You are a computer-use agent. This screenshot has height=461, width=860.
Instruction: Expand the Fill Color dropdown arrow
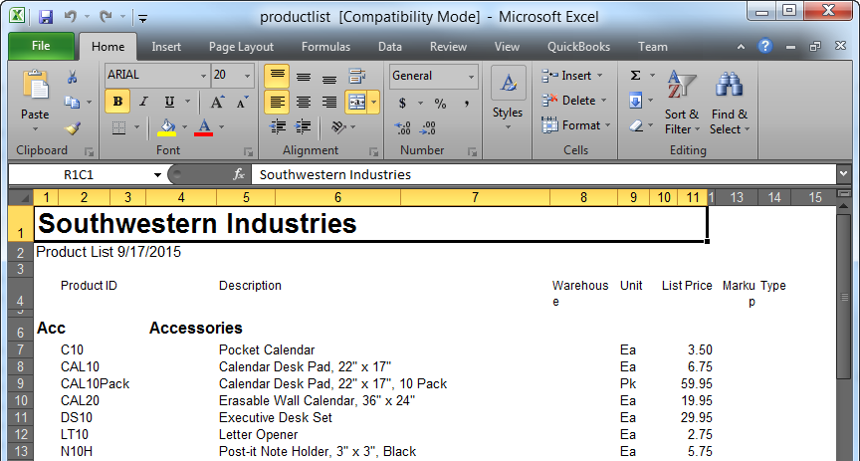pyautogui.click(x=184, y=127)
